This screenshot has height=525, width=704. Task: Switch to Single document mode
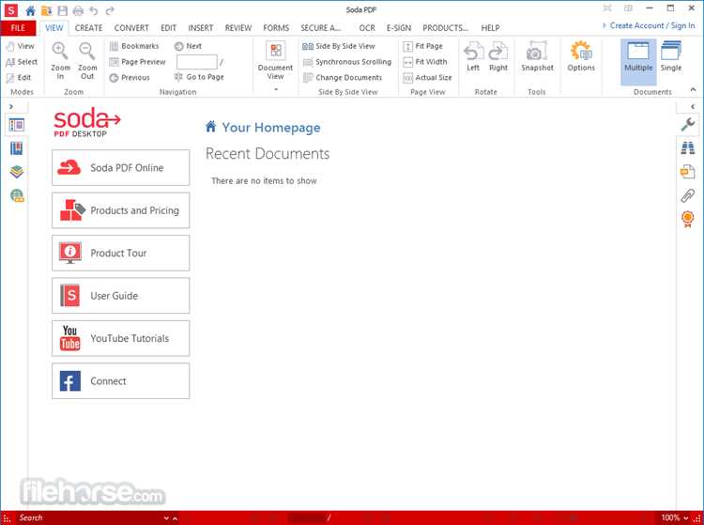(671, 56)
